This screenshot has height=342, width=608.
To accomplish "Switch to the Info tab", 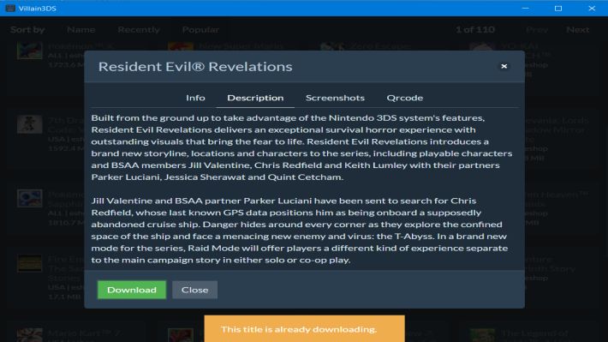I will coord(195,98).
